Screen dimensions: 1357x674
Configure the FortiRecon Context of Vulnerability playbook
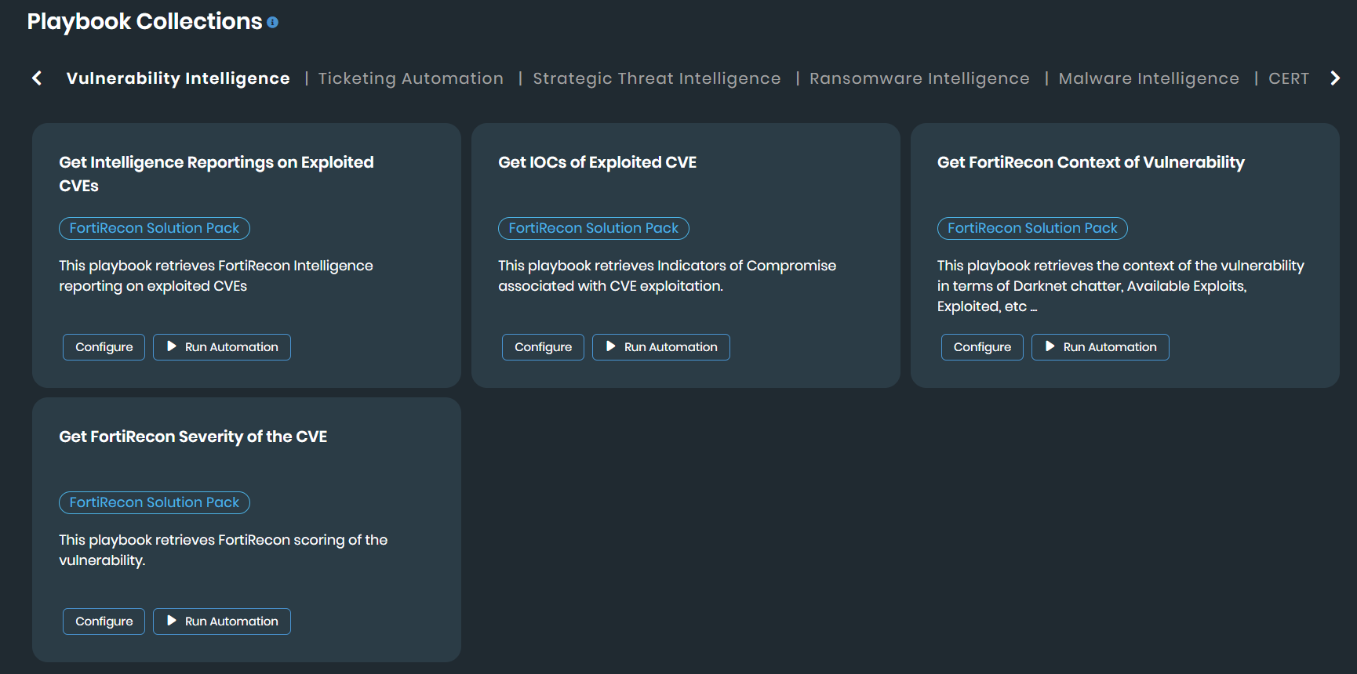(982, 347)
